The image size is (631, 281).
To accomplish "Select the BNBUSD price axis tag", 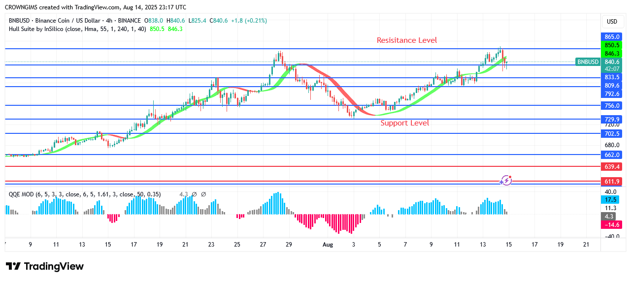I will click(588, 62).
